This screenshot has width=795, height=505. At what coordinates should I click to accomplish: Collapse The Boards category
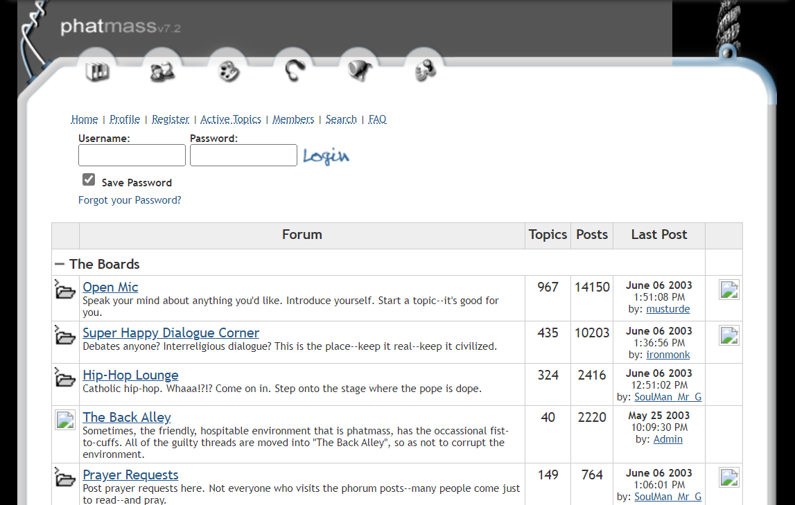click(x=60, y=264)
